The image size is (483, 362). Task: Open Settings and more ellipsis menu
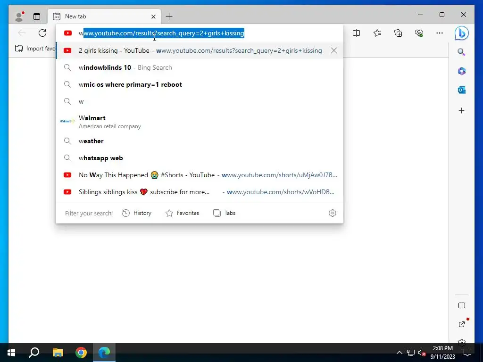[440, 33]
